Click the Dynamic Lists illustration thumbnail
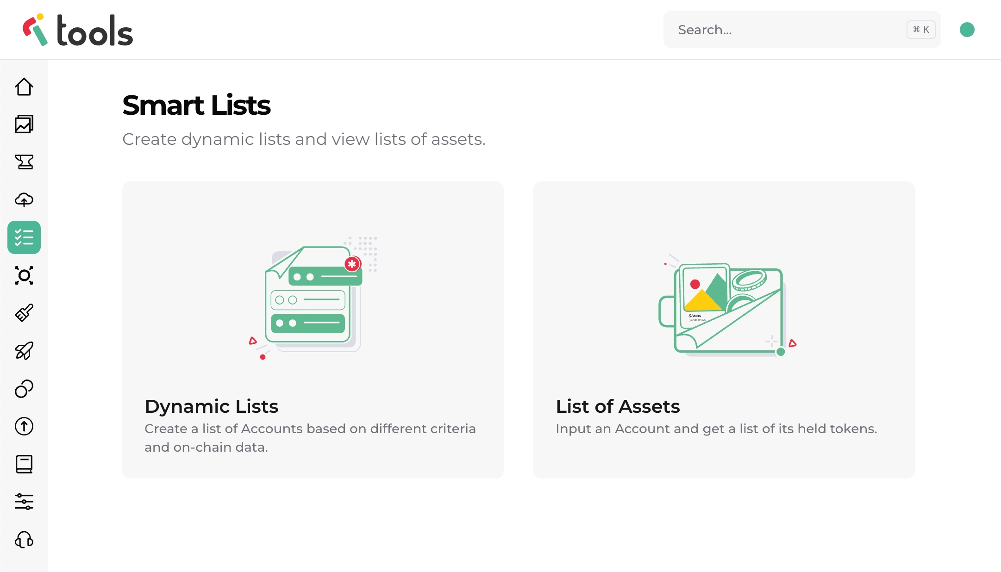 [x=313, y=298]
